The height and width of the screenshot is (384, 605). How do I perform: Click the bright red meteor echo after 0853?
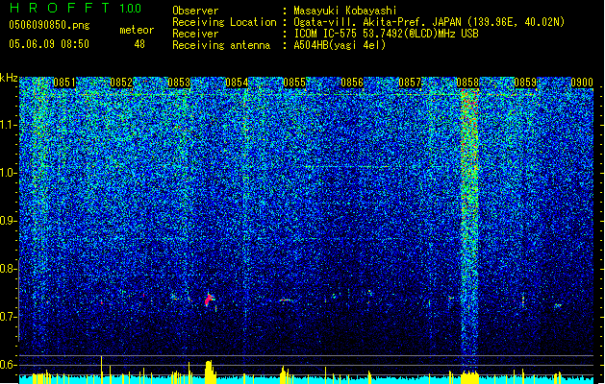pyautogui.click(x=209, y=299)
